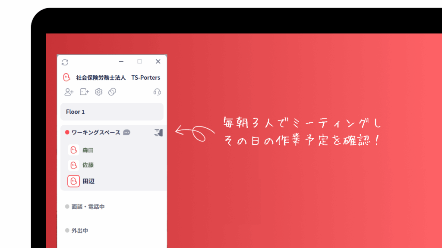Click the red ghost logo beside the company name

66,77
